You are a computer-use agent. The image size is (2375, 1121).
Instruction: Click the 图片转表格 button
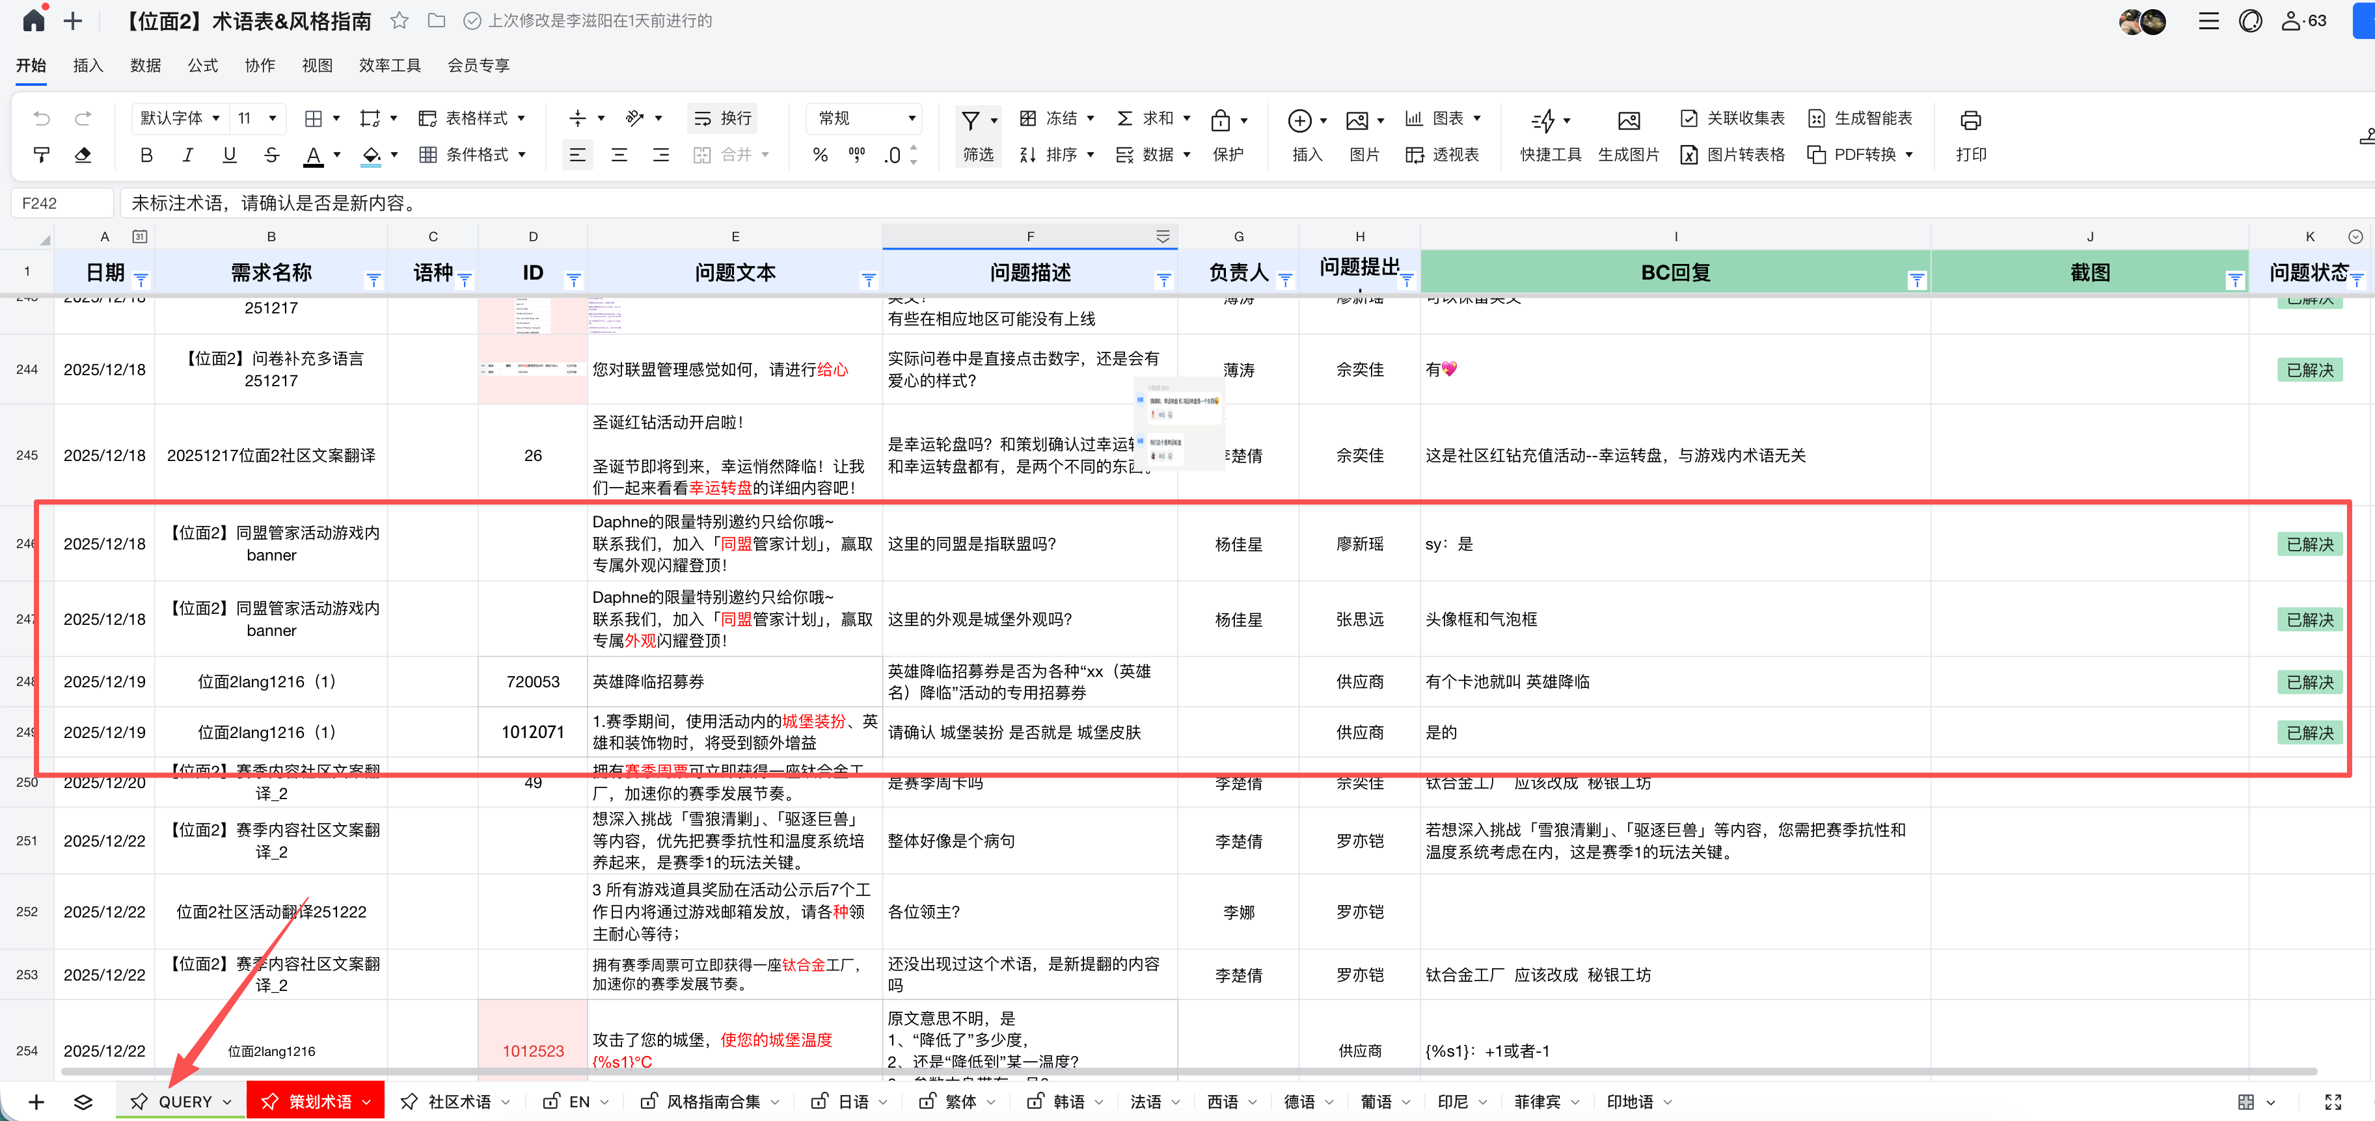coord(1732,155)
